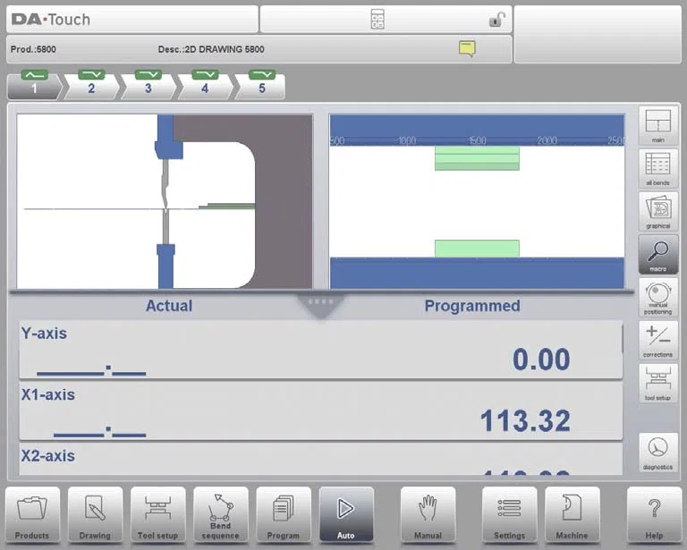
Task: Go to Products mode
Action: pyautogui.click(x=32, y=514)
